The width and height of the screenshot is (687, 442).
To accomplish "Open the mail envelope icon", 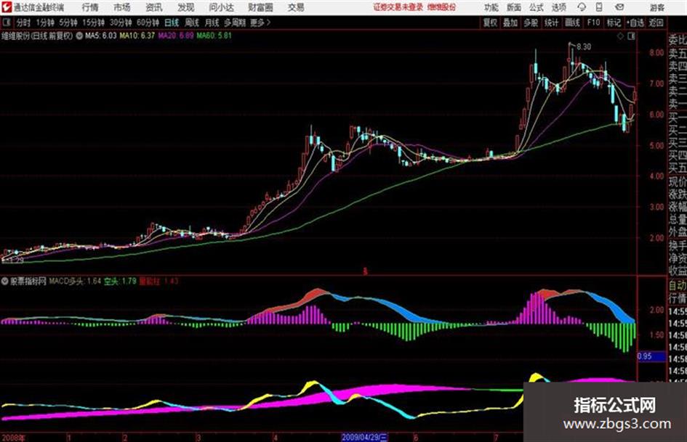I will [x=619, y=7].
